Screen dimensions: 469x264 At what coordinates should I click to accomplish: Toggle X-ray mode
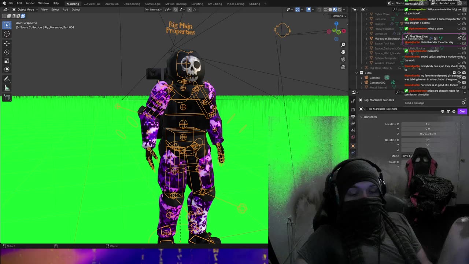tap(319, 10)
